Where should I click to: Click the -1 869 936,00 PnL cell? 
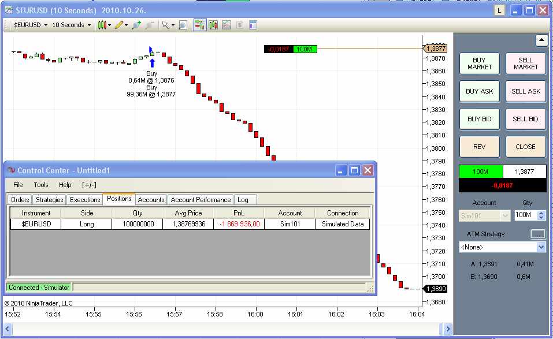(239, 223)
